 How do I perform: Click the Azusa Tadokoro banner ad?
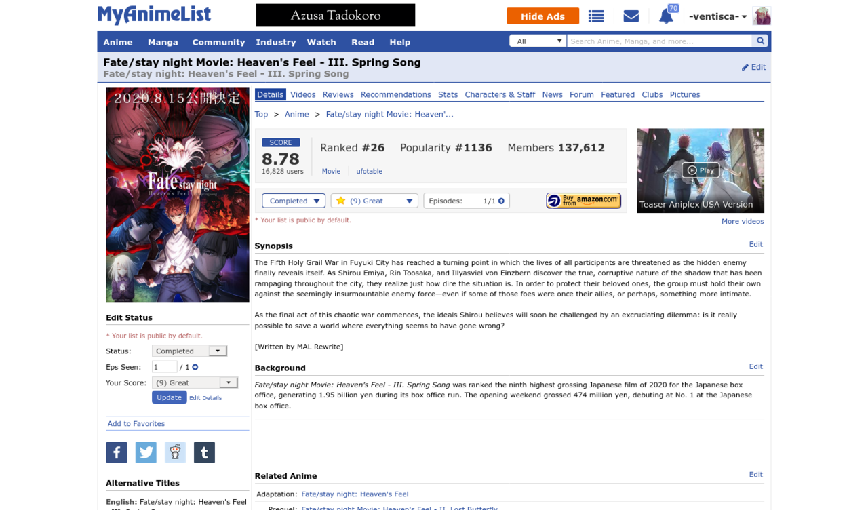336,15
